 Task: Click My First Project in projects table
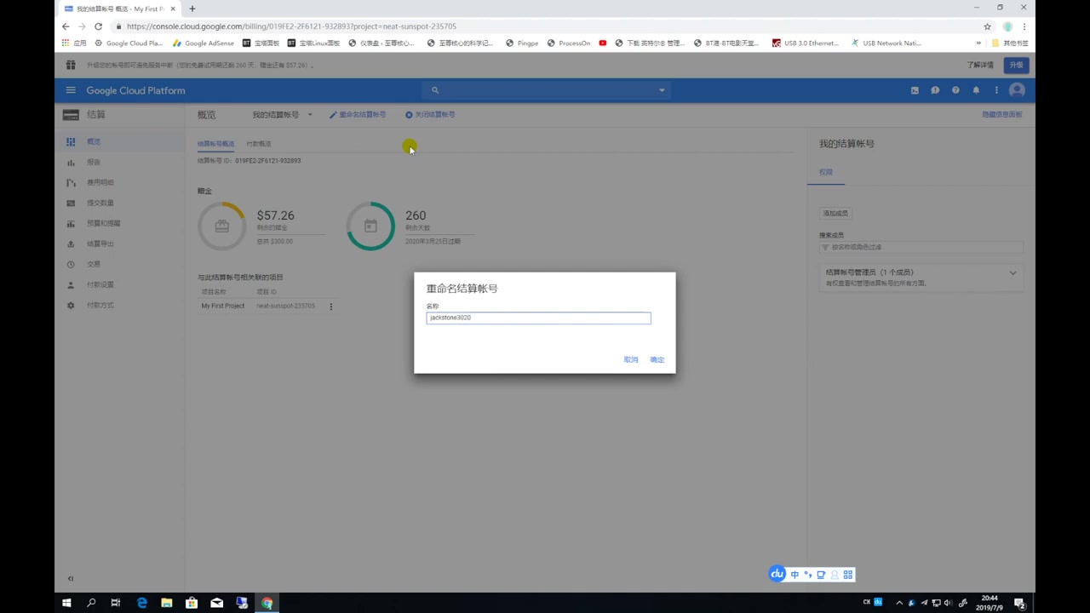click(x=222, y=306)
